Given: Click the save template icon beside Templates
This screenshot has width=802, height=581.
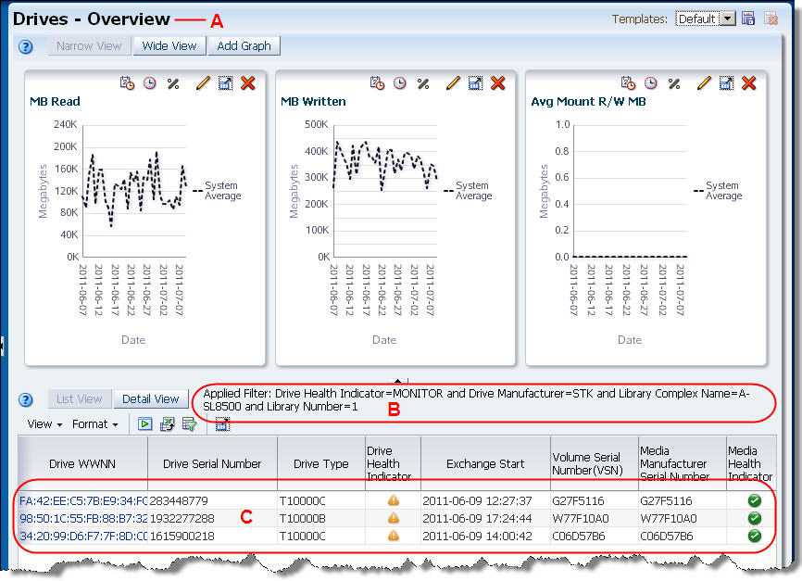Looking at the screenshot, I should coord(748,19).
